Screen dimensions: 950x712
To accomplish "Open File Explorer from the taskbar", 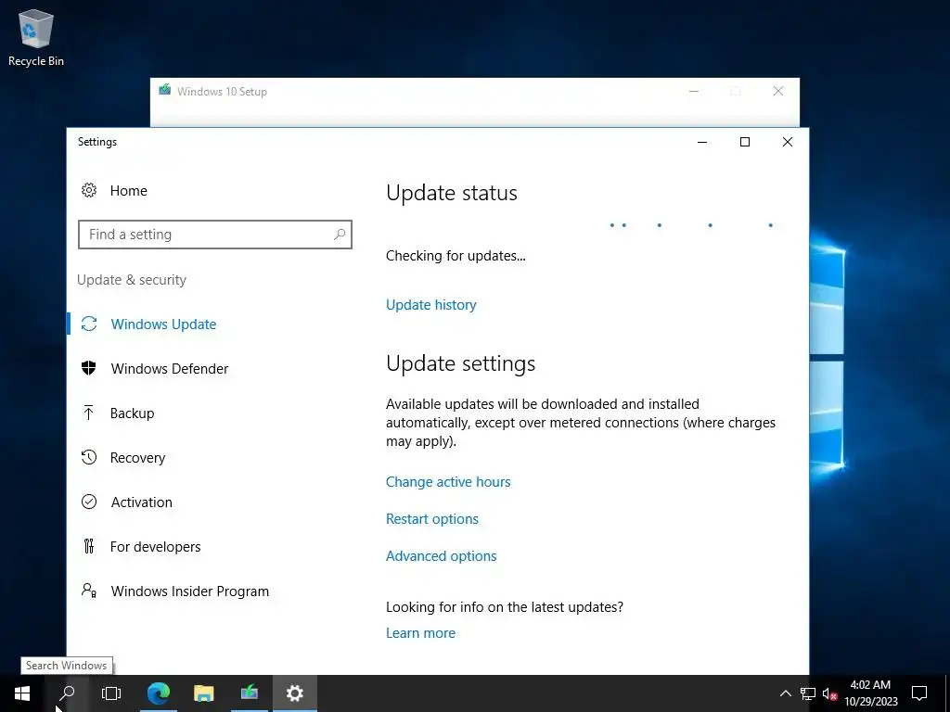I will (x=203, y=693).
